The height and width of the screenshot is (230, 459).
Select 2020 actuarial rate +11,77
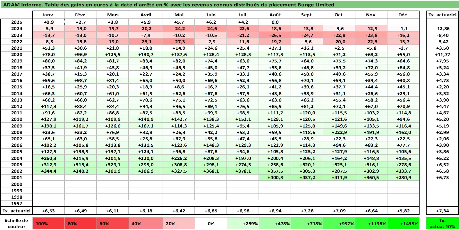pos(442,55)
